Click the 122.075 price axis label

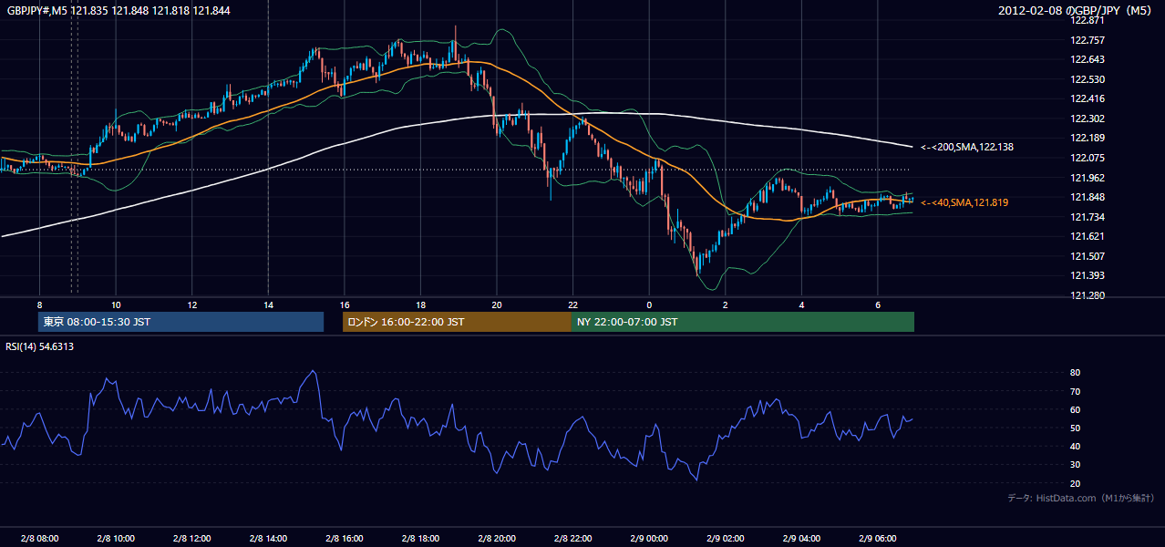click(1088, 158)
